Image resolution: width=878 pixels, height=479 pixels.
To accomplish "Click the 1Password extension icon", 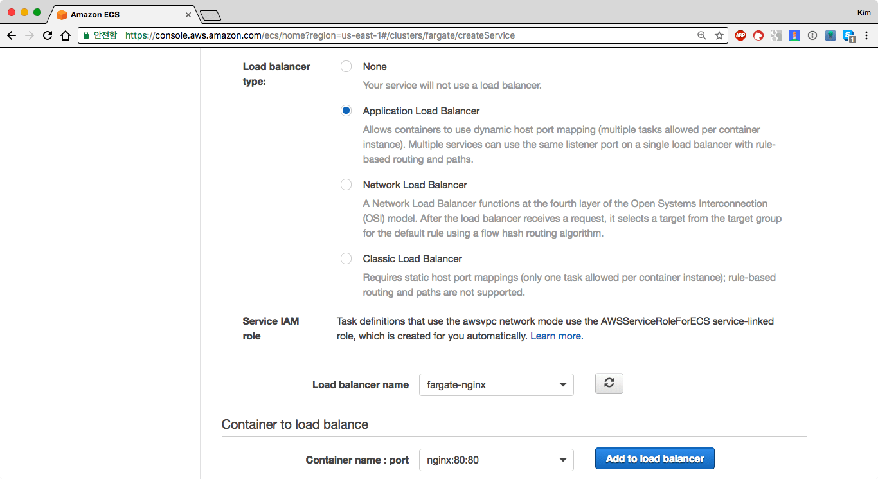I will (812, 35).
